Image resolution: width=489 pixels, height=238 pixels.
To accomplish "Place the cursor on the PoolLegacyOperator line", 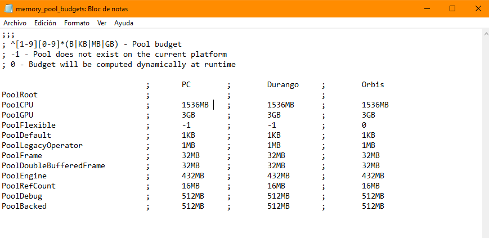I will point(42,145).
